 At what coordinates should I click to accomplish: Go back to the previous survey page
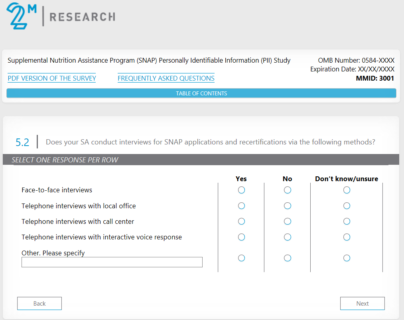click(x=39, y=304)
